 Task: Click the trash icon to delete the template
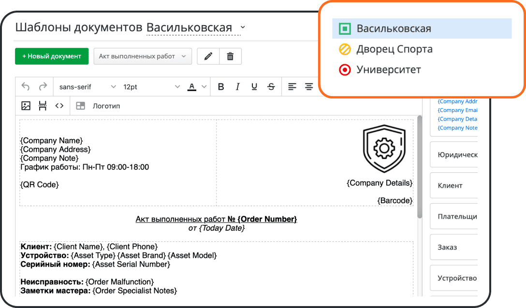[231, 56]
